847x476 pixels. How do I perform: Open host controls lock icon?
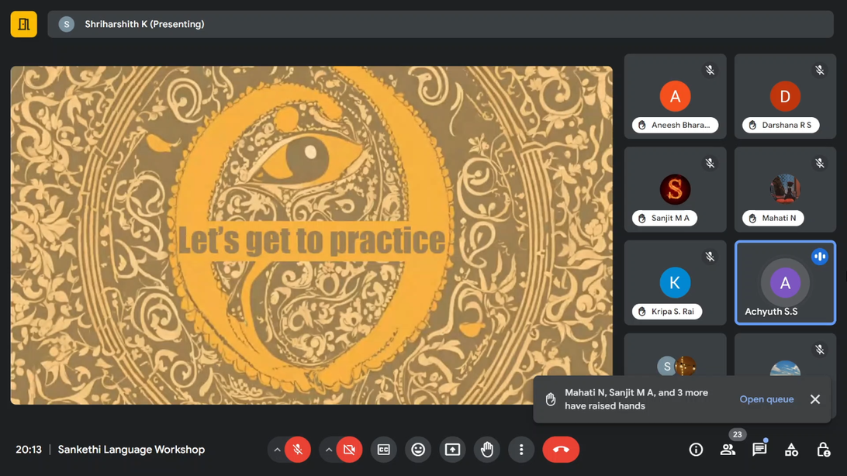[823, 450]
